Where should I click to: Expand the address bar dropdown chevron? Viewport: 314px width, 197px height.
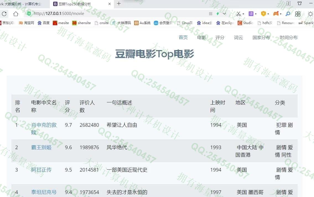(224, 14)
